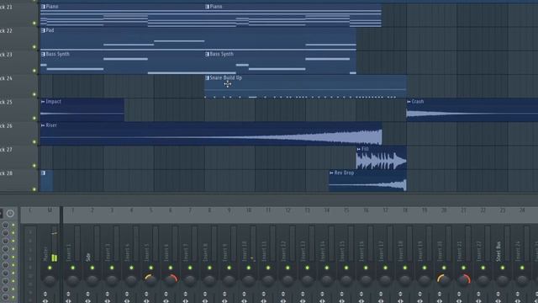Image resolution: width=538 pixels, height=303 pixels.
Task: Mute mixer Insert 21 via its green LED
Action: pyautogui.click(x=463, y=268)
